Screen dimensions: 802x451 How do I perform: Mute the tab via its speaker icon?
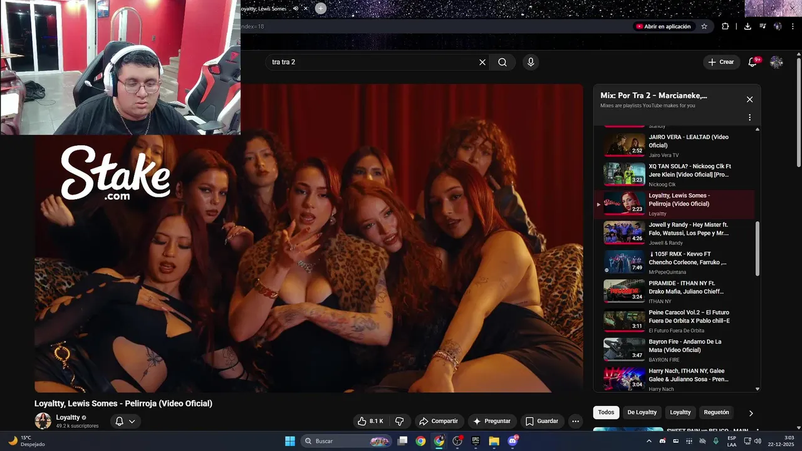(x=296, y=8)
